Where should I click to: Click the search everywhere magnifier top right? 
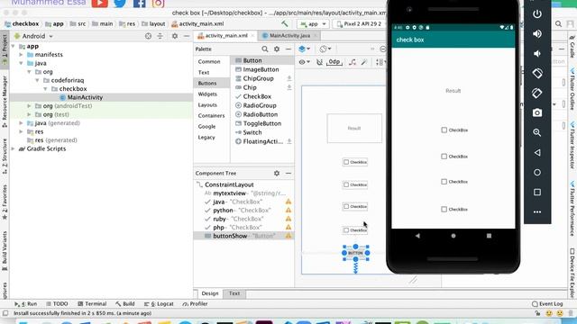558,24
